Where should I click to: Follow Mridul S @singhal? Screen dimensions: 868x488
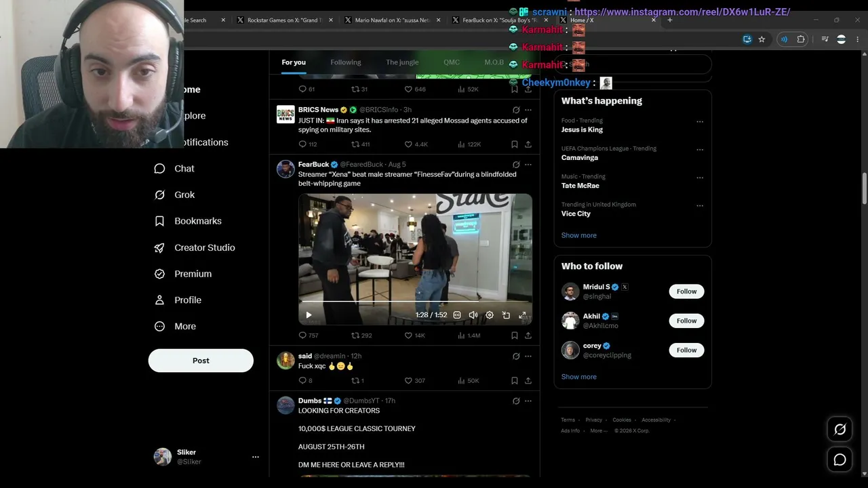point(686,291)
